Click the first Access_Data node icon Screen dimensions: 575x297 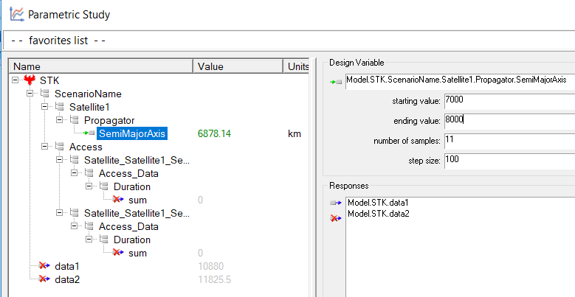pos(89,173)
